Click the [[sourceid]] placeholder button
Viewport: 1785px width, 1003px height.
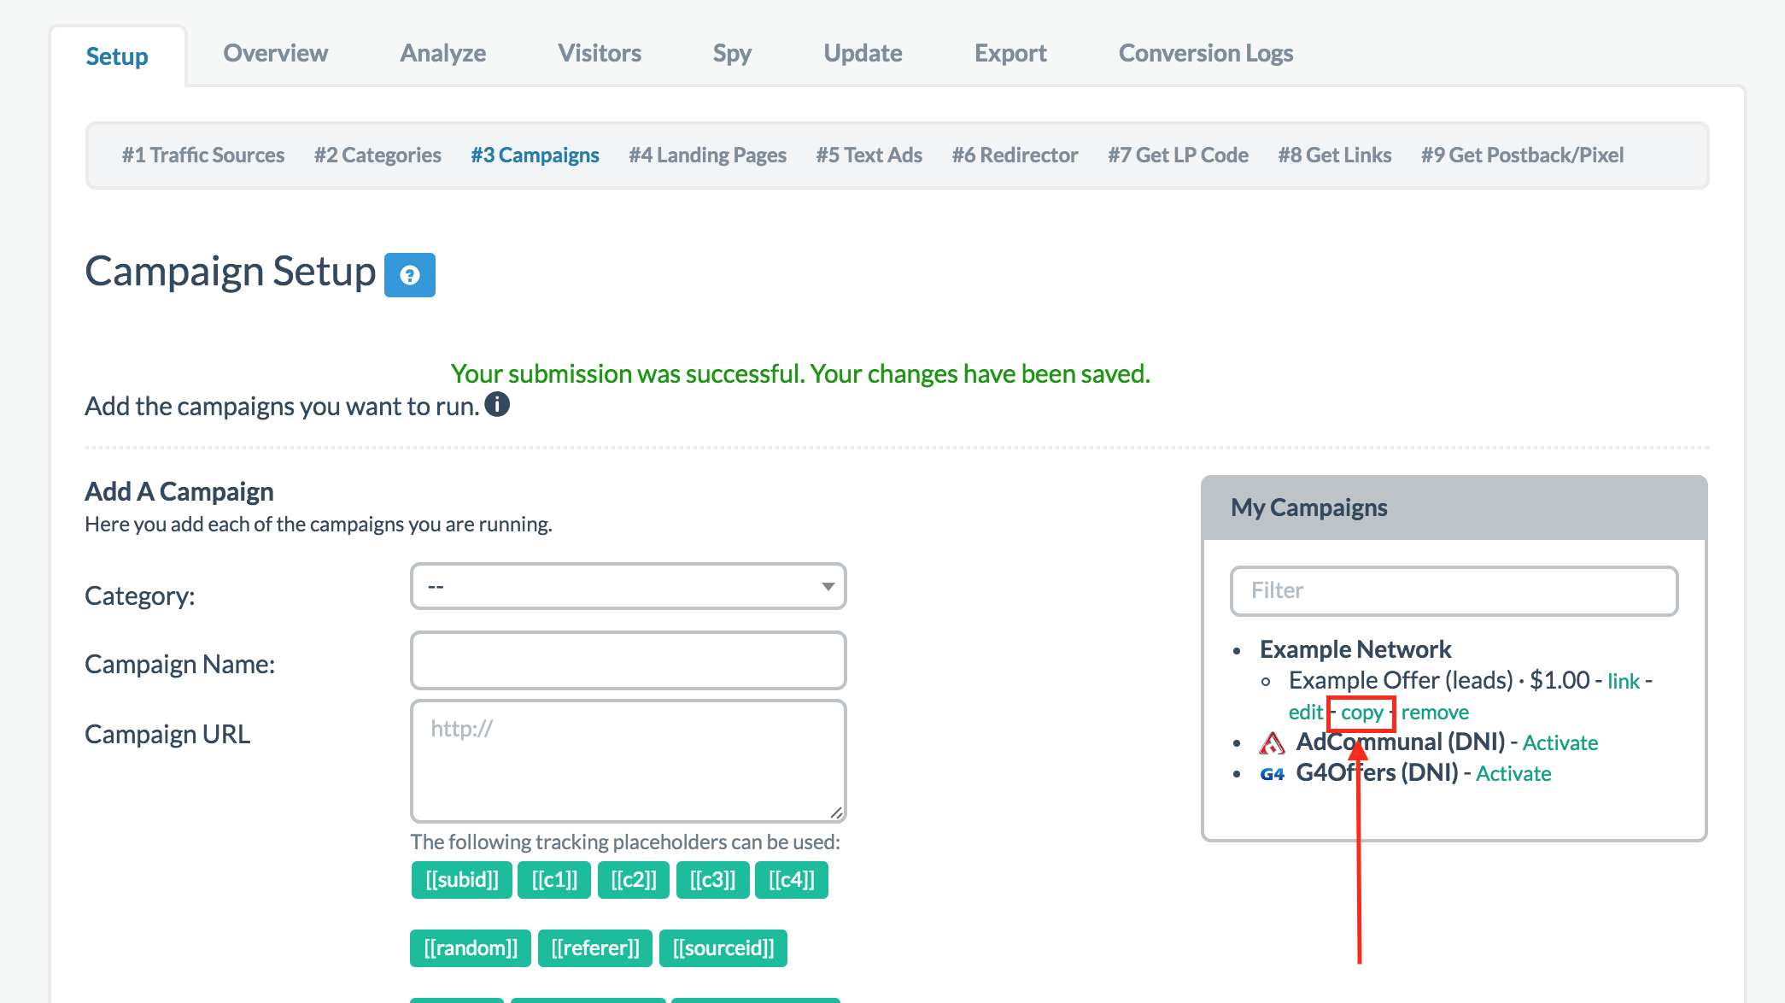(x=723, y=948)
